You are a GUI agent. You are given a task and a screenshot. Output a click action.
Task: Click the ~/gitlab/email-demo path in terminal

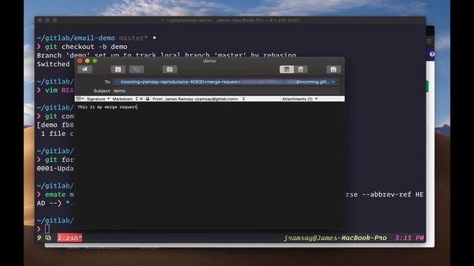pyautogui.click(x=76, y=38)
